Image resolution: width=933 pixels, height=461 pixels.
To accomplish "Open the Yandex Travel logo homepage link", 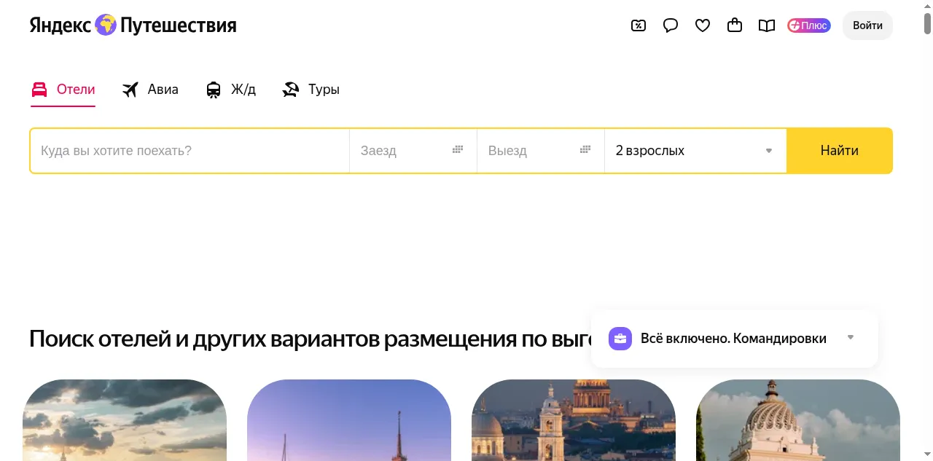I will point(133,25).
